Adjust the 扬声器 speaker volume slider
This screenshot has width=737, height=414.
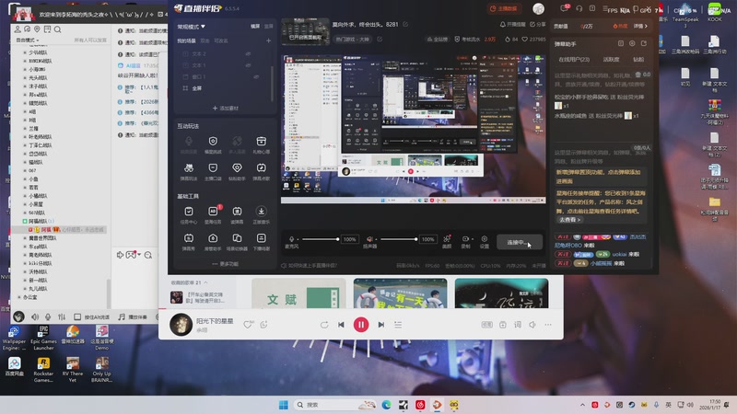tap(399, 239)
